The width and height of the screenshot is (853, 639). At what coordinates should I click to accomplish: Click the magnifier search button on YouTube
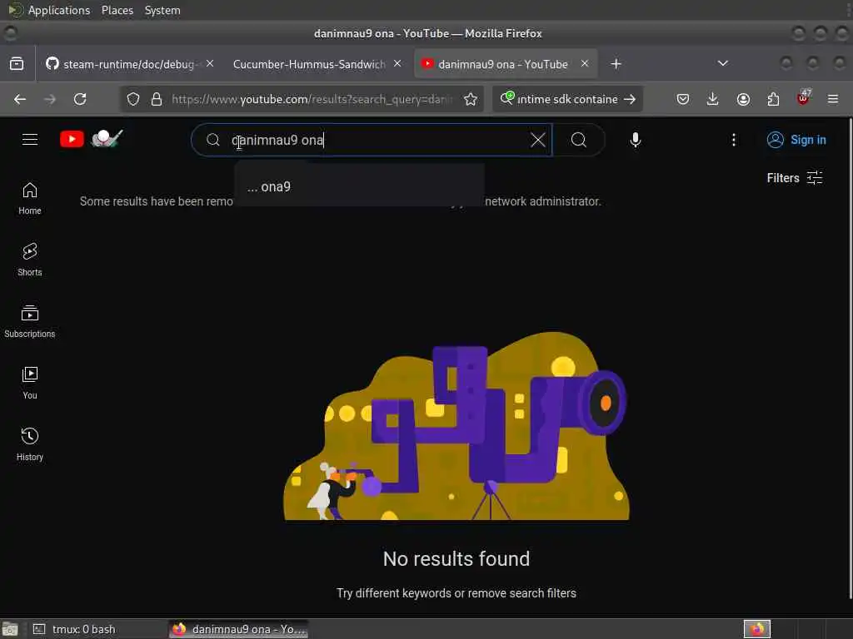579,140
